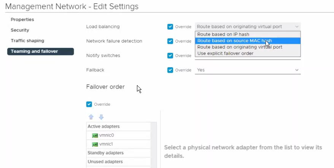This screenshot has height=168, width=334.
Task: Click the vmnic0 network adapter icon
Action: click(x=95, y=135)
